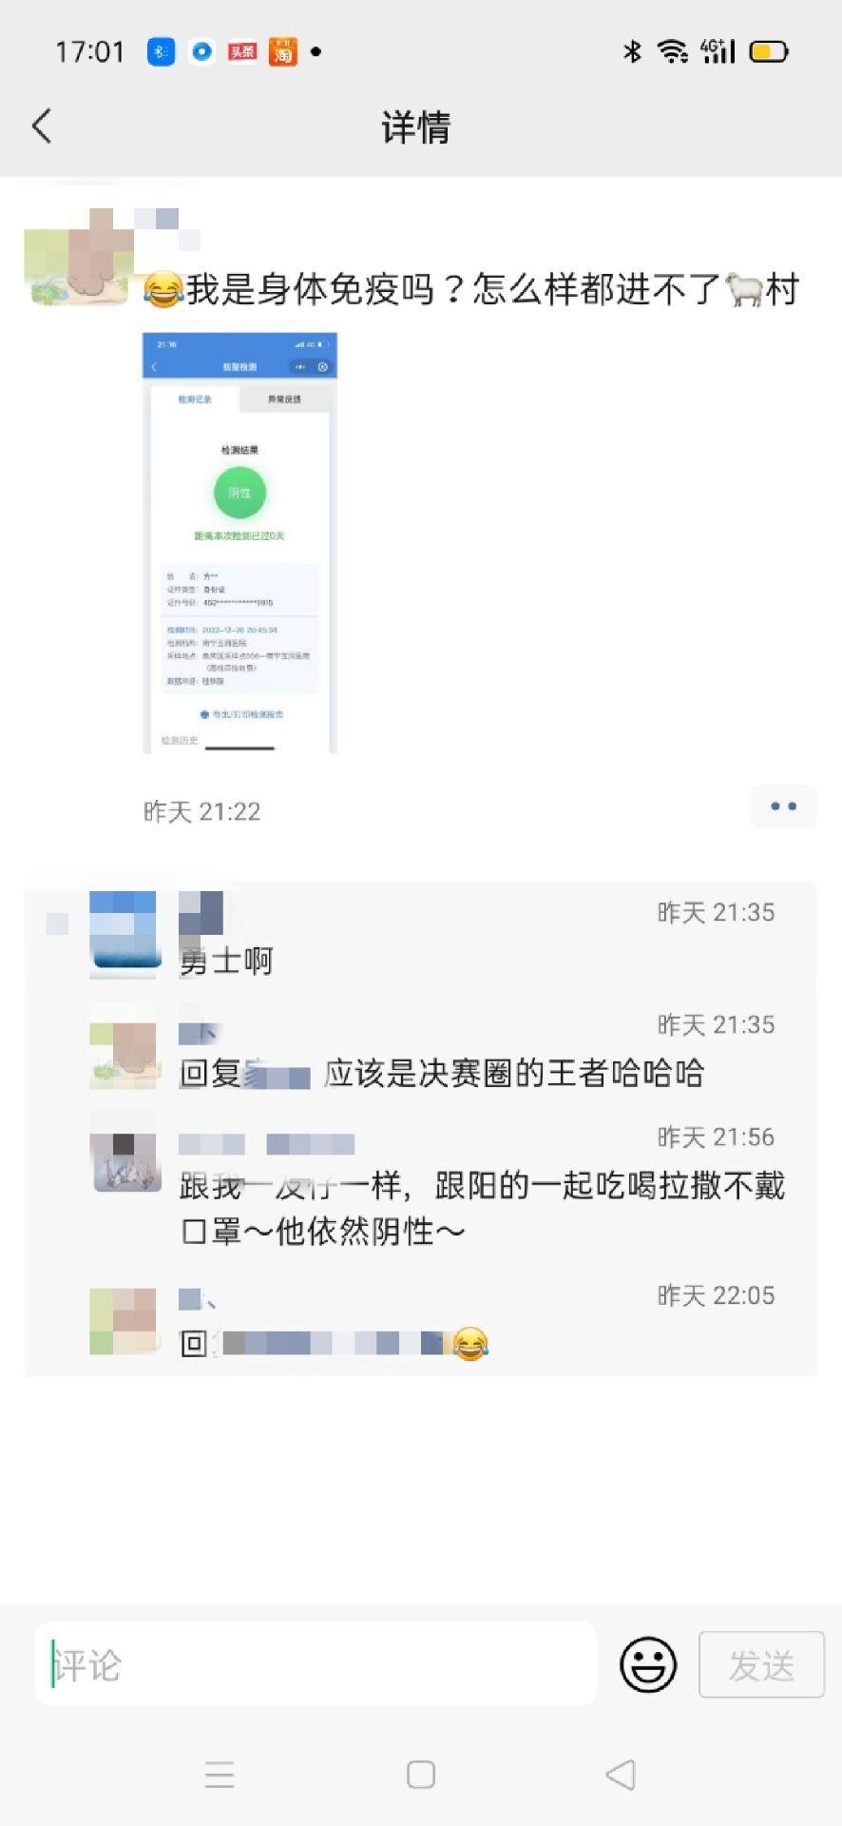The height and width of the screenshot is (1826, 842).
Task: Tap the avatar beside 勇士啊 comment
Action: coord(124,935)
